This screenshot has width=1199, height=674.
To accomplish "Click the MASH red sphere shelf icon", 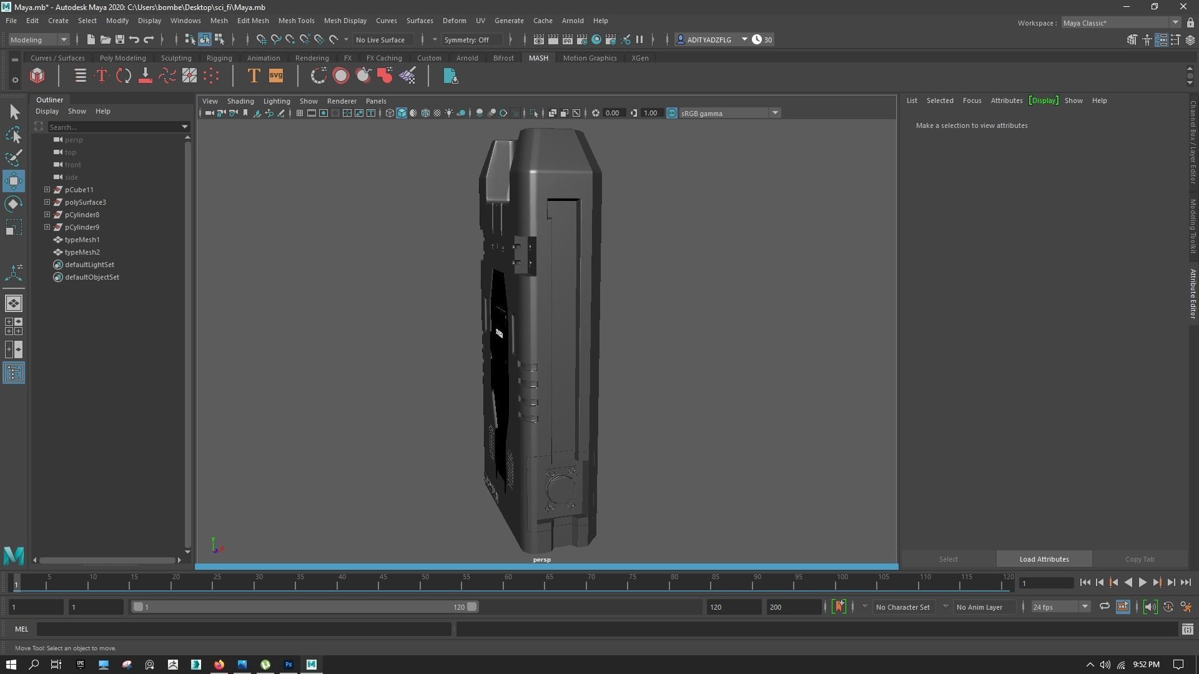I will (341, 76).
